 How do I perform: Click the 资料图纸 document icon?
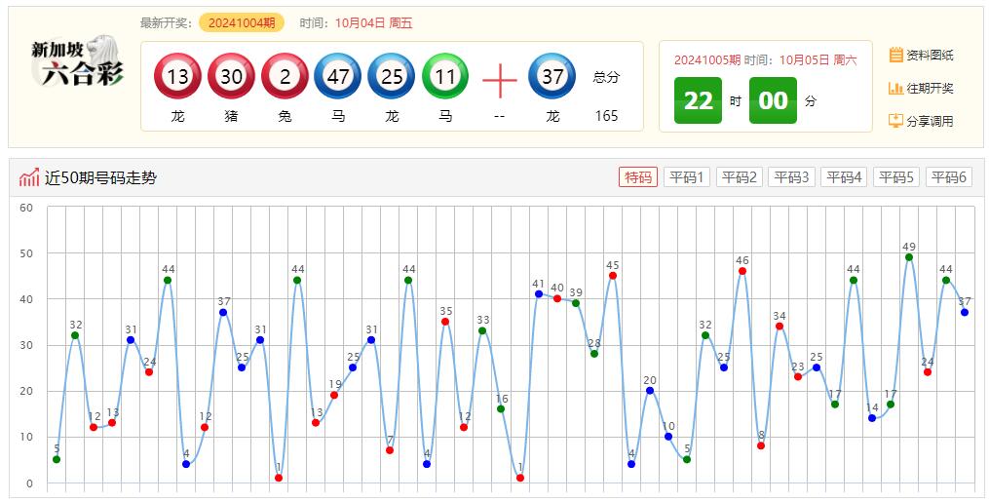pos(896,56)
